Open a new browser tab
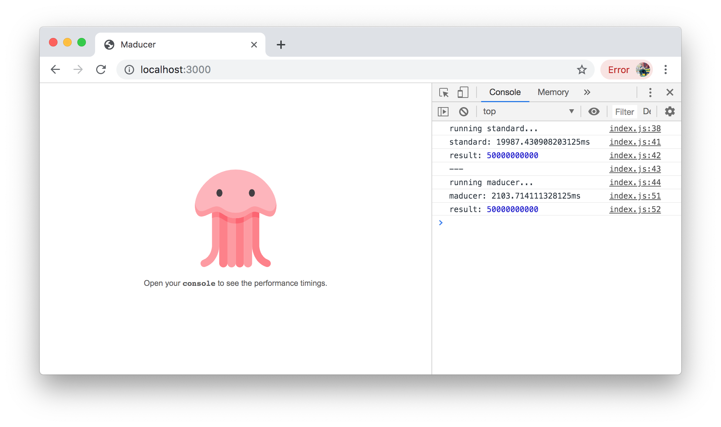The image size is (721, 427). point(281,45)
